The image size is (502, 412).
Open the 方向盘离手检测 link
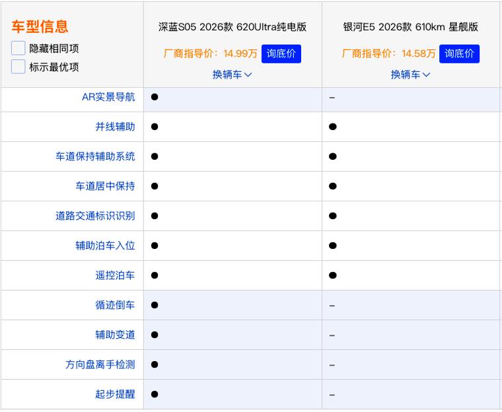pos(100,364)
